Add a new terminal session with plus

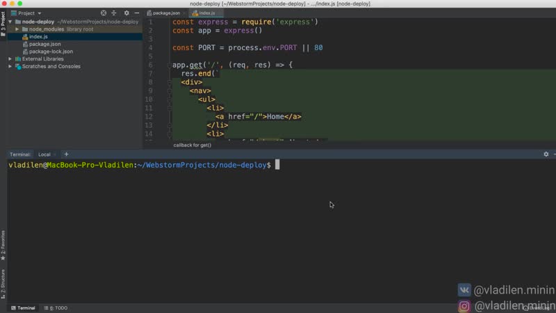[x=66, y=154]
